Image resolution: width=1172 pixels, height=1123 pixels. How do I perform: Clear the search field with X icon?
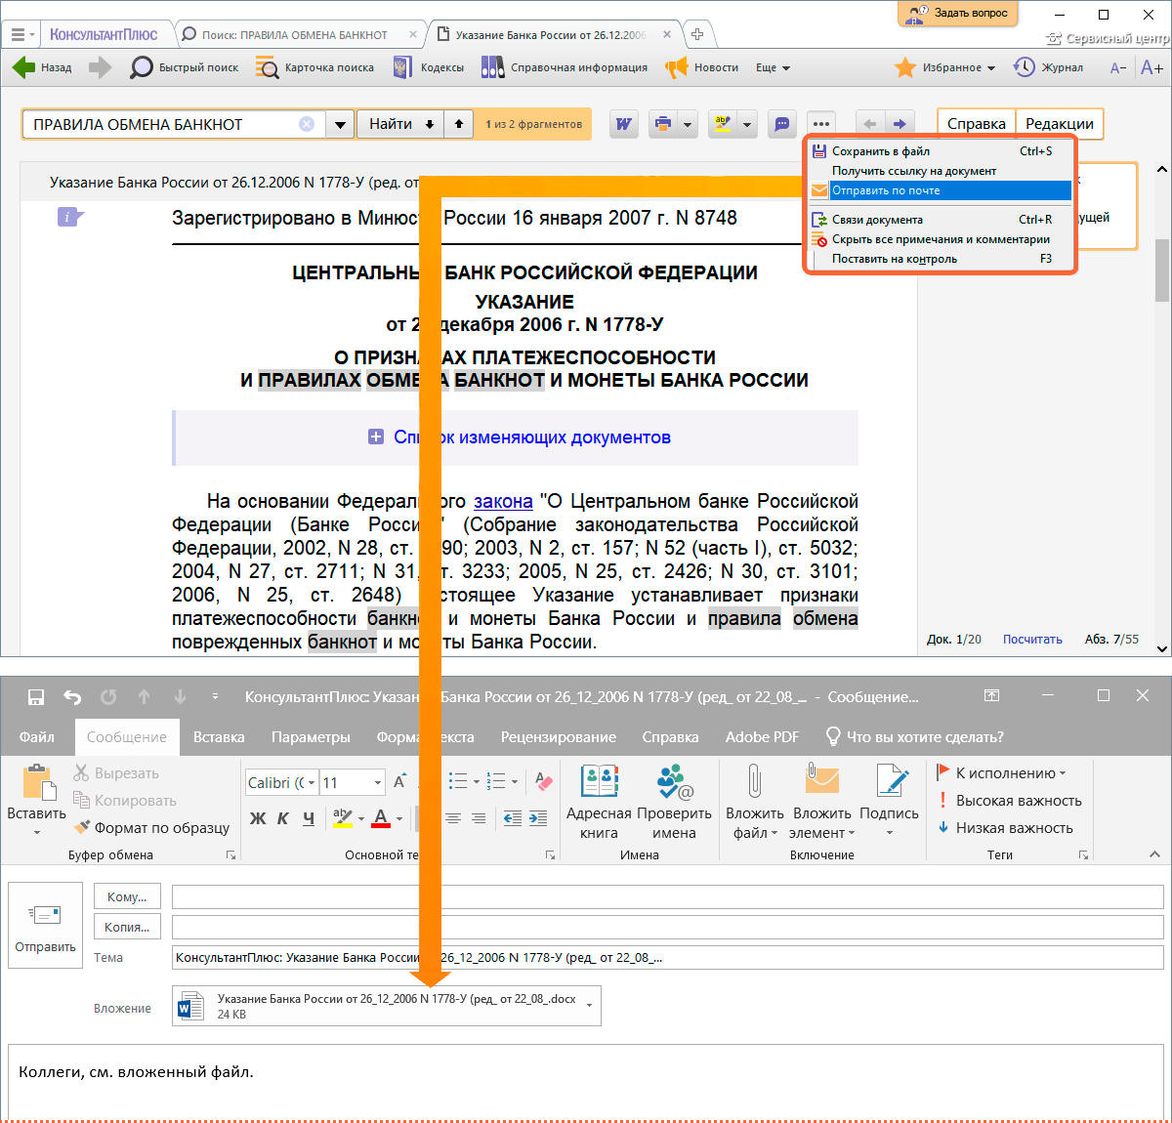coord(307,124)
